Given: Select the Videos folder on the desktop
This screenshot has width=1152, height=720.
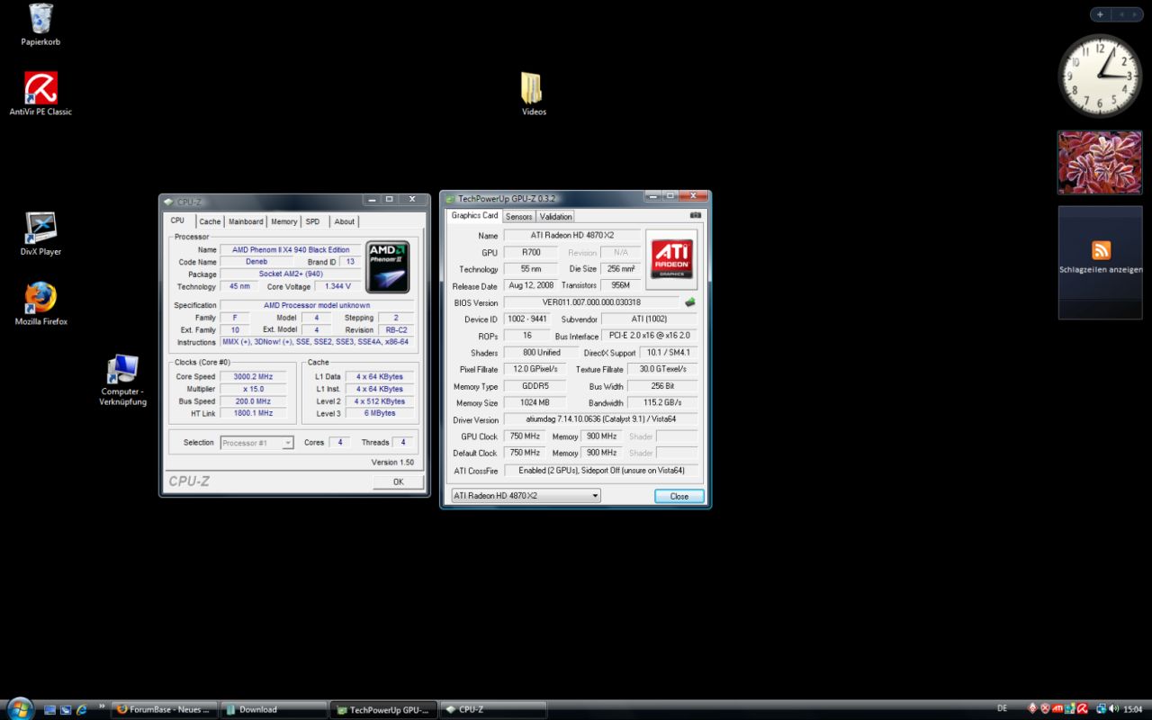Looking at the screenshot, I should [x=534, y=94].
